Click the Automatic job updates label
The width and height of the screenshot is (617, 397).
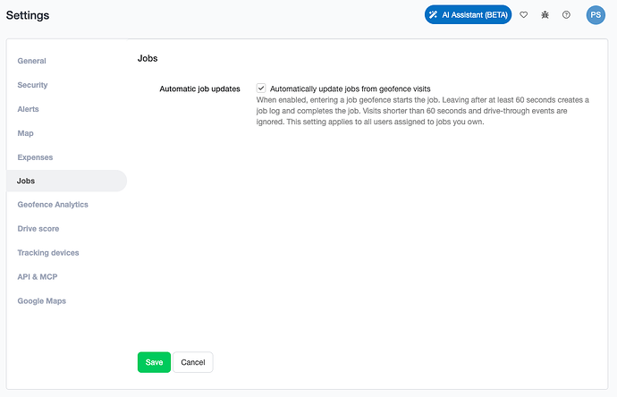(200, 89)
